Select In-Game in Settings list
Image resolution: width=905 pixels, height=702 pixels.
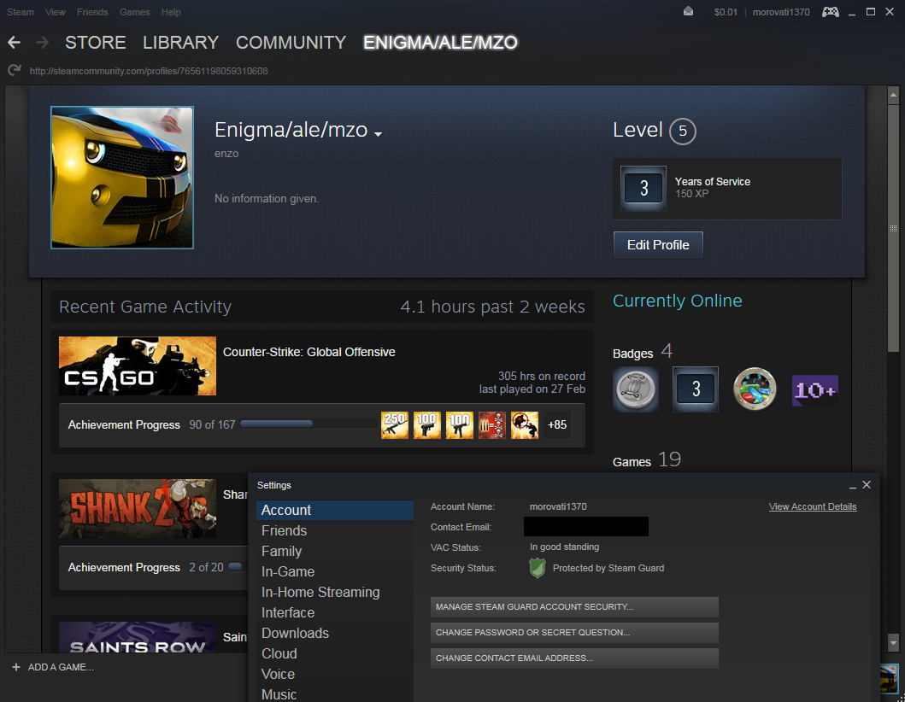tap(335, 571)
